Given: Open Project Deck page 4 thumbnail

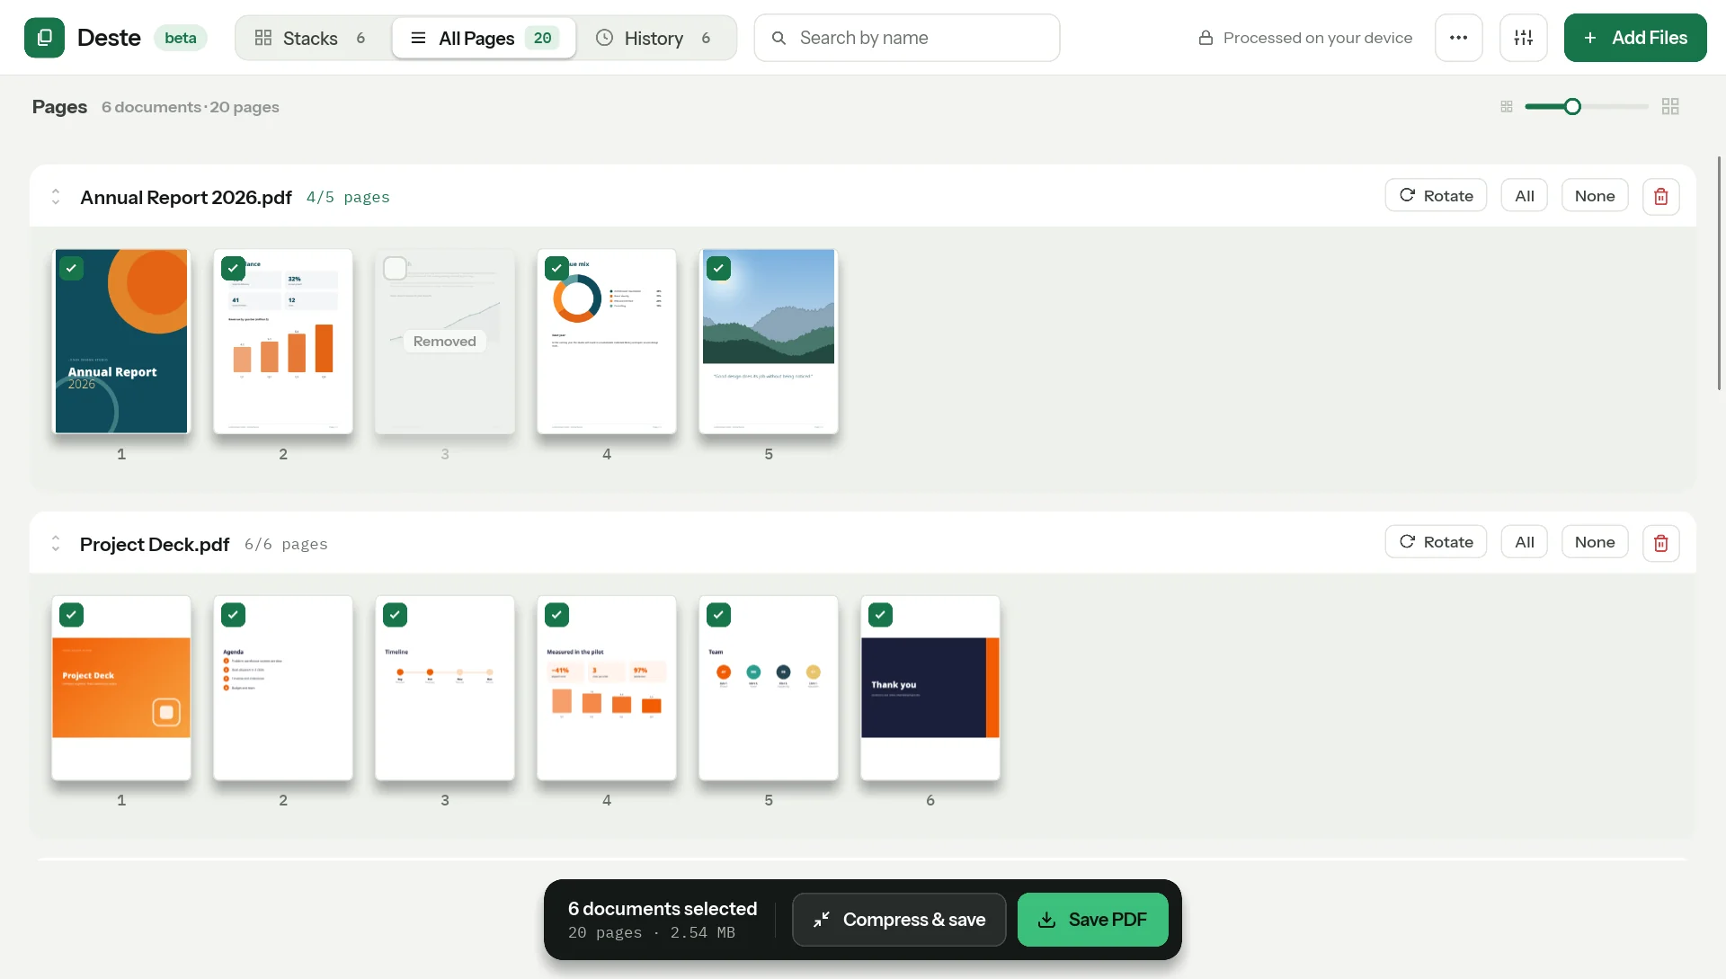Looking at the screenshot, I should click(x=607, y=688).
